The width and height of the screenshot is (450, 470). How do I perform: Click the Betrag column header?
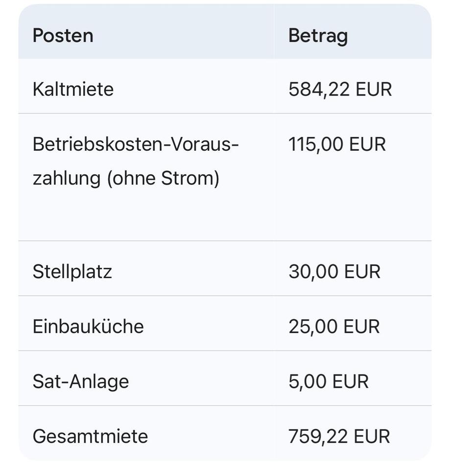pos(318,36)
